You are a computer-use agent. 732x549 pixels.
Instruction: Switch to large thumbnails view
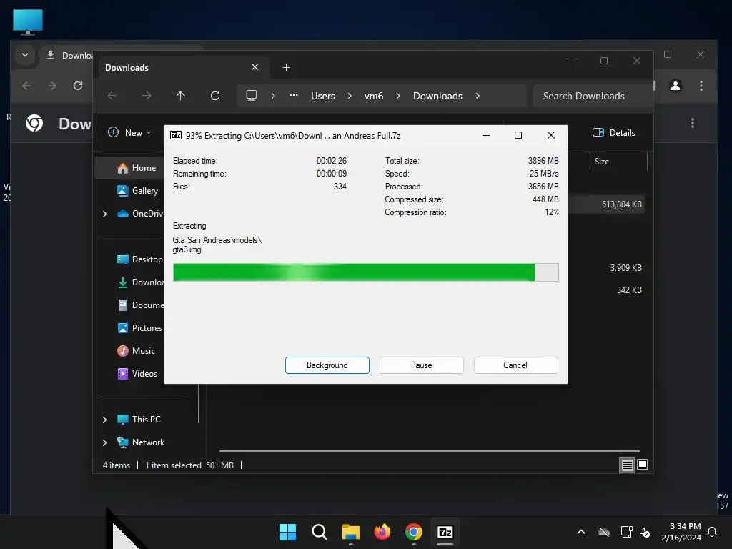[x=643, y=465]
